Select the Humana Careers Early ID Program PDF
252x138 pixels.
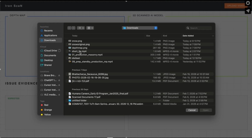(139, 94)
